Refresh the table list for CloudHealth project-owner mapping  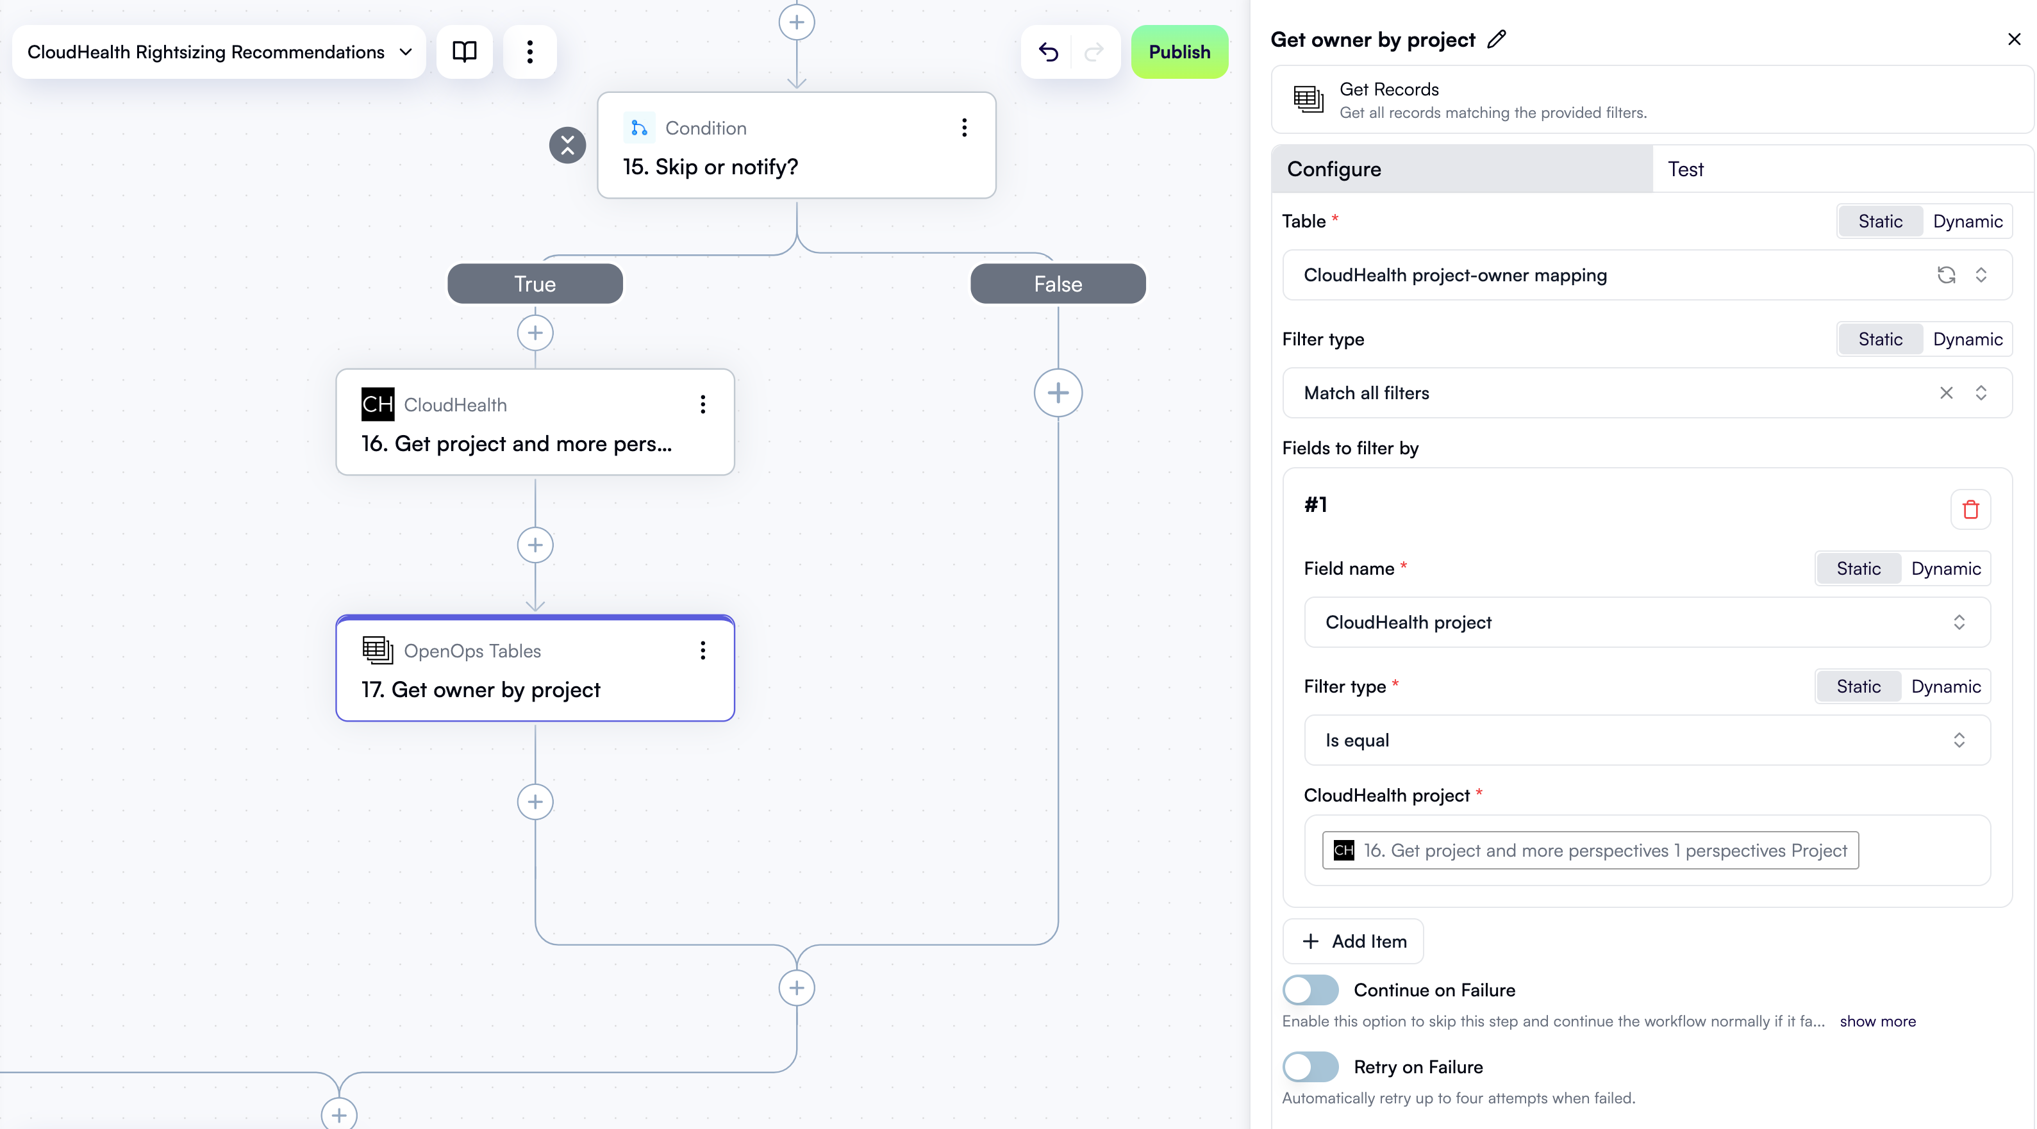(1947, 275)
